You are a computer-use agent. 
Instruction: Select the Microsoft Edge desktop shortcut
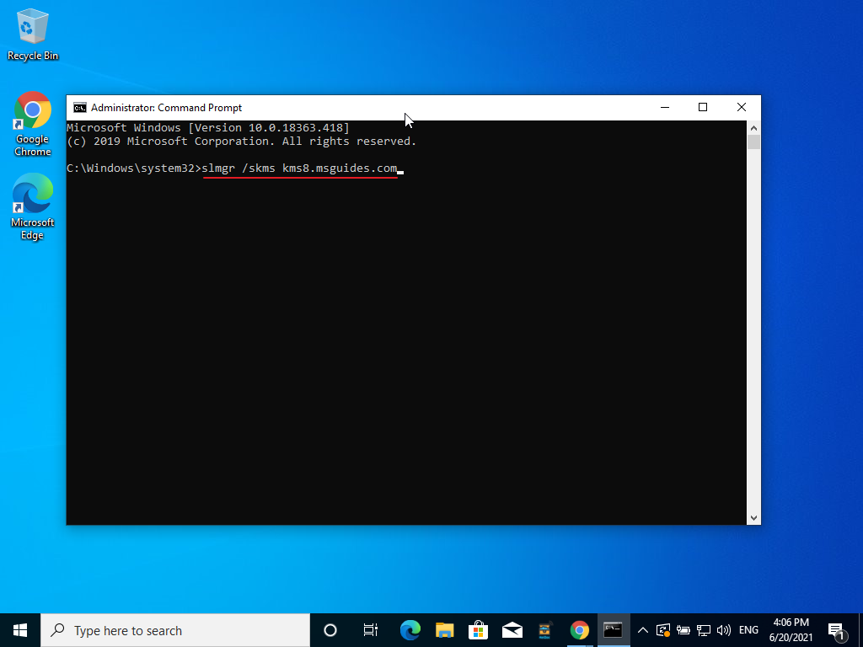[x=33, y=207]
